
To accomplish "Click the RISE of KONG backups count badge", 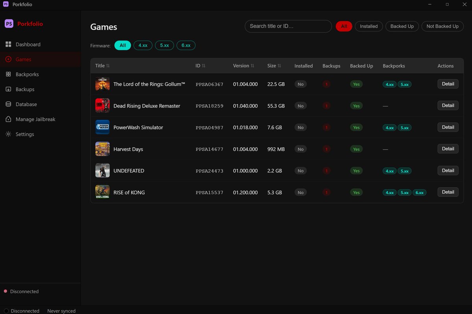I will (326, 192).
